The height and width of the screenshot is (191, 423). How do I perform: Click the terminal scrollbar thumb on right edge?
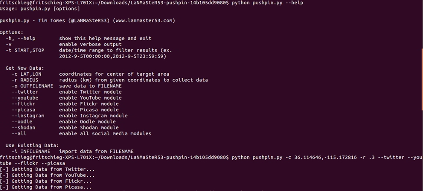click(x=422, y=79)
